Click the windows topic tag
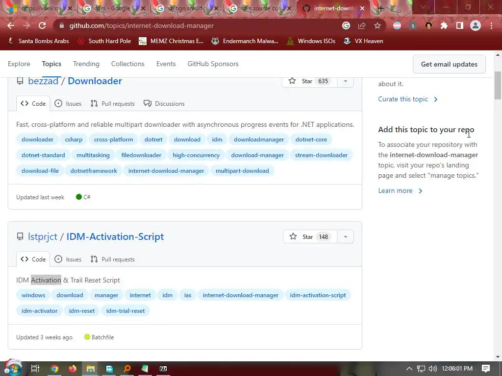 [x=33, y=295]
